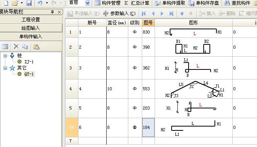
Task: Click the rebar shape diagram in row 6
Action: coord(193,127)
